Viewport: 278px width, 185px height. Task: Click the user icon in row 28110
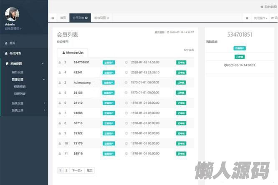point(60,103)
